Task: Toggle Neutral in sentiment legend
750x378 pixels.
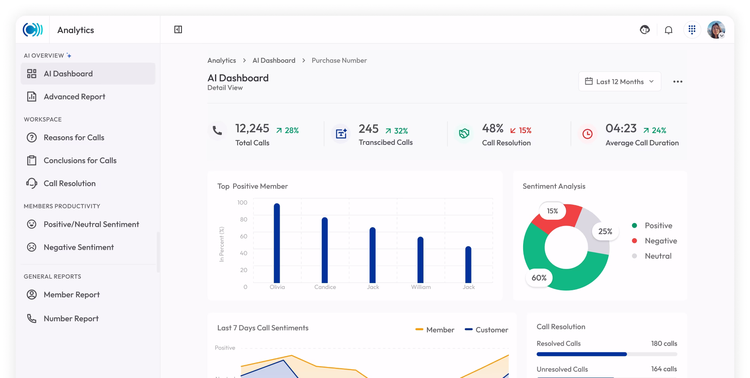Action: 652,256
